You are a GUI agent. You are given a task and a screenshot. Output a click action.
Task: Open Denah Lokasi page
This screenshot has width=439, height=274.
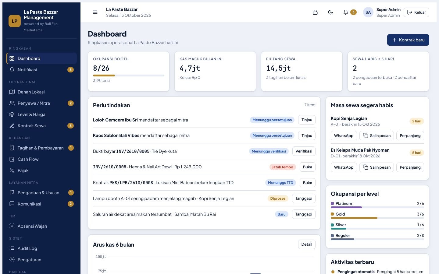click(x=41, y=92)
